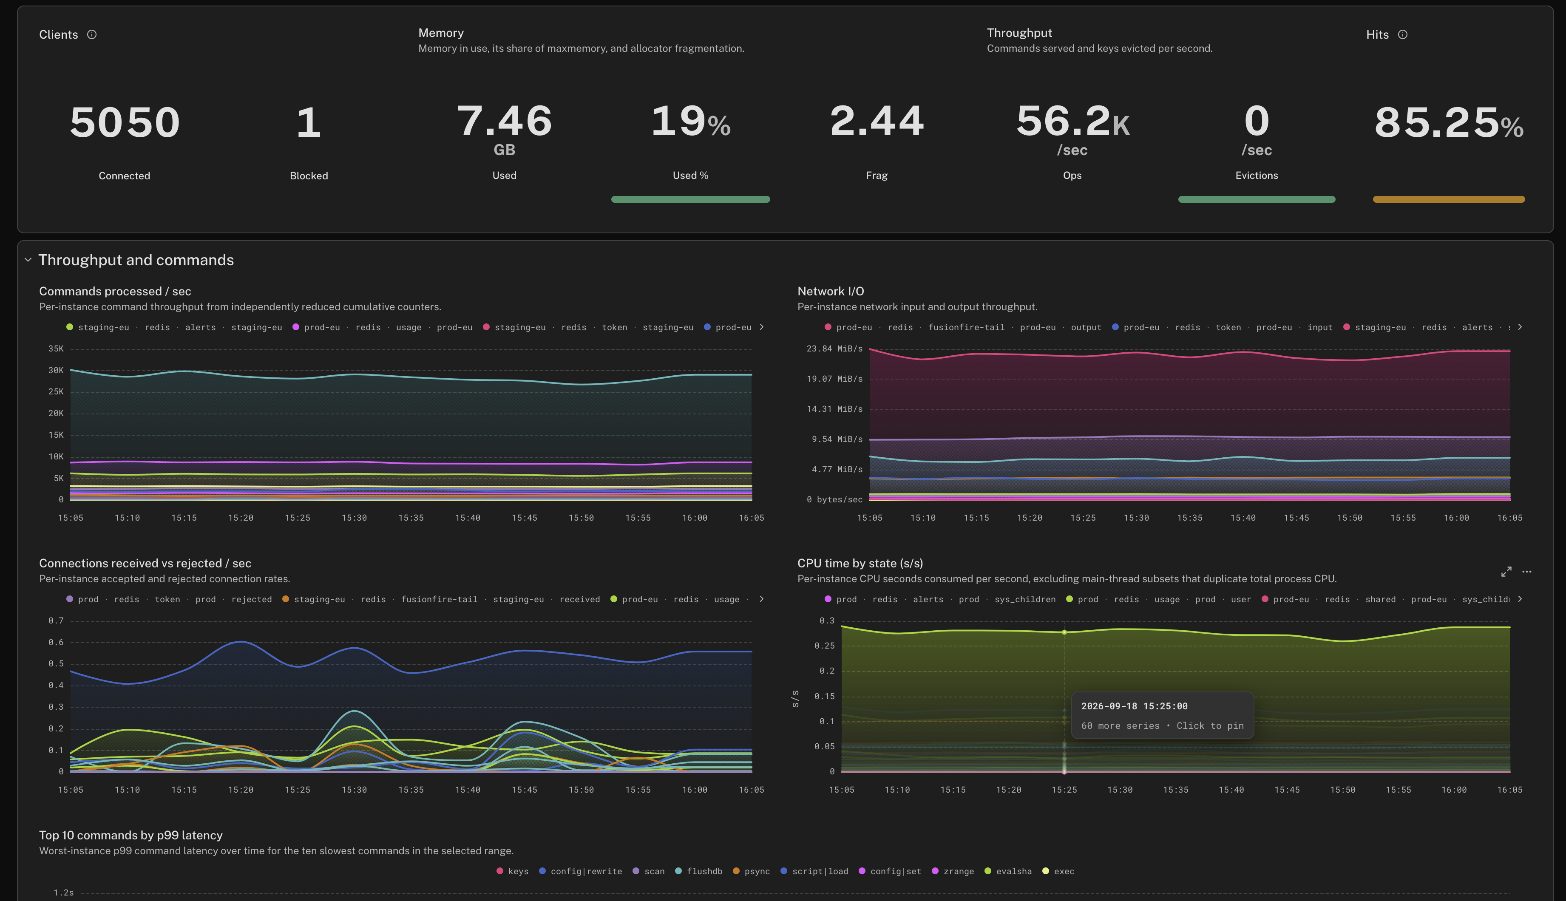Click the amber Hits ratio progress bar

[x=1448, y=199]
